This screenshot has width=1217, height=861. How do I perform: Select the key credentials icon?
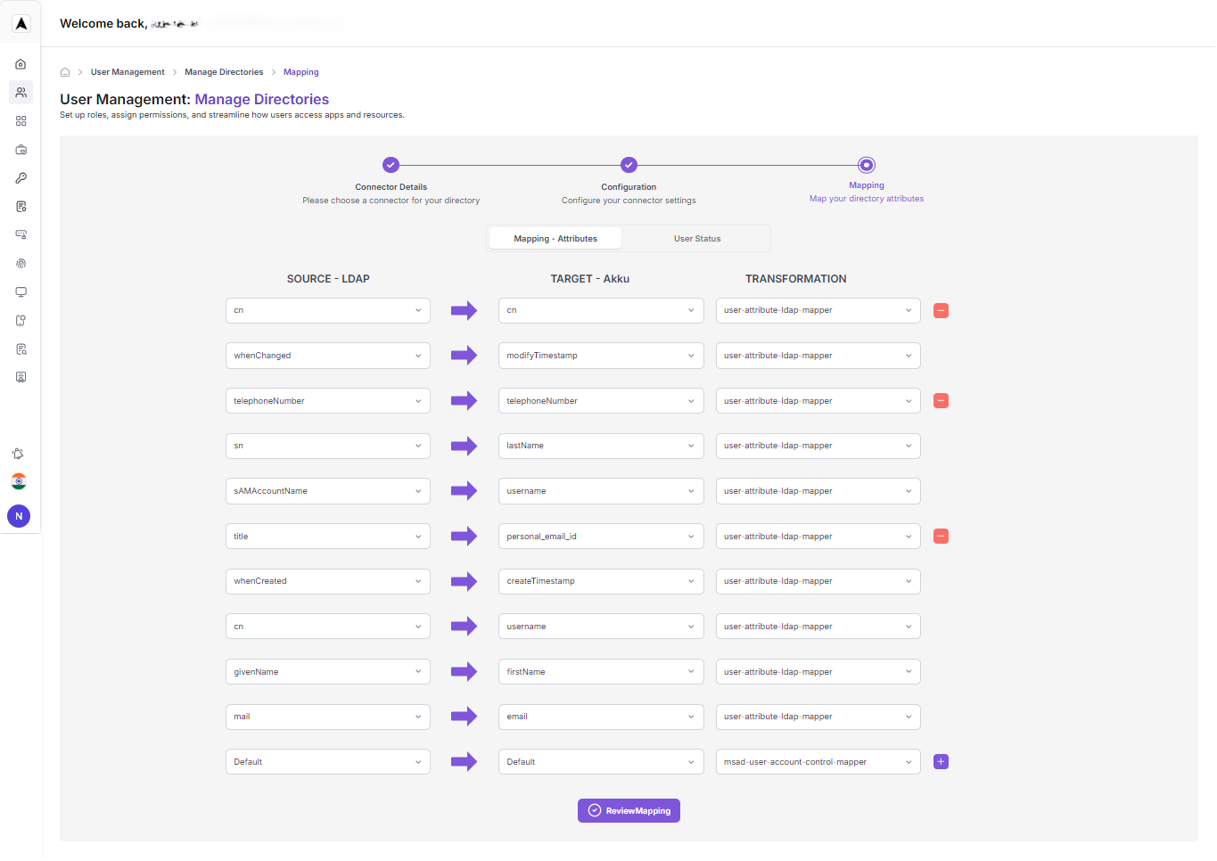tap(20, 177)
